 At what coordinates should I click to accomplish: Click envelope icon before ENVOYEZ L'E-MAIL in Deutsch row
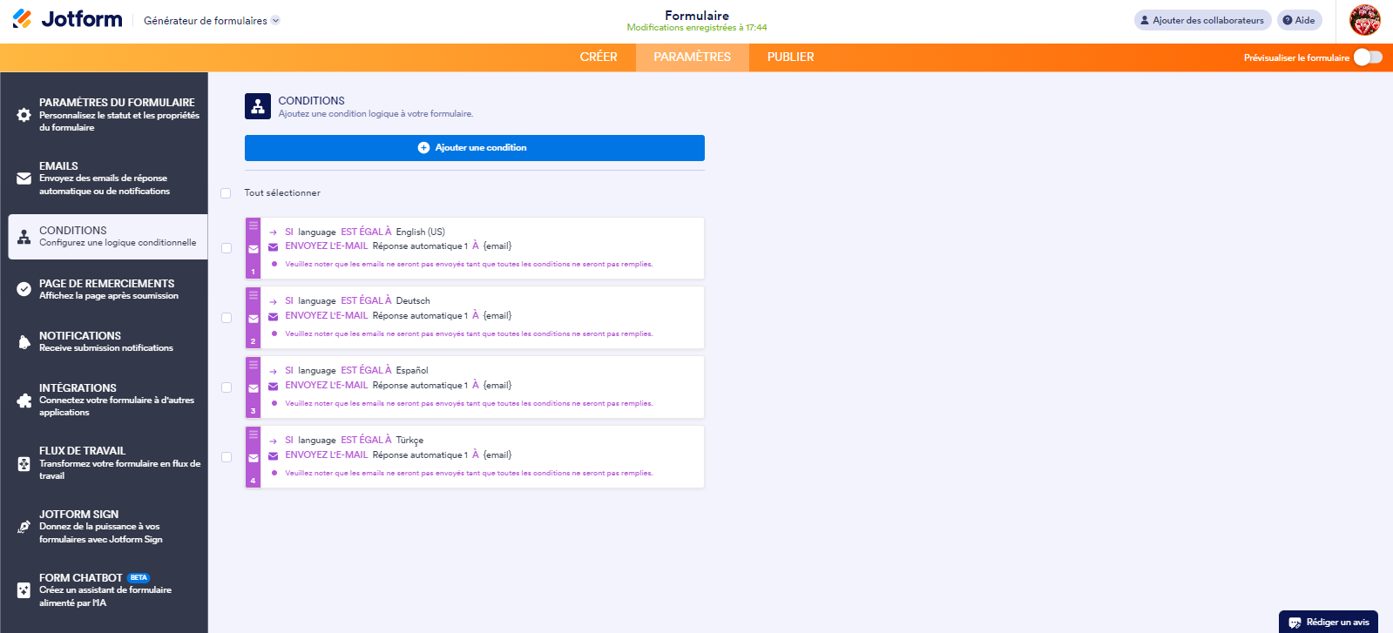273,316
